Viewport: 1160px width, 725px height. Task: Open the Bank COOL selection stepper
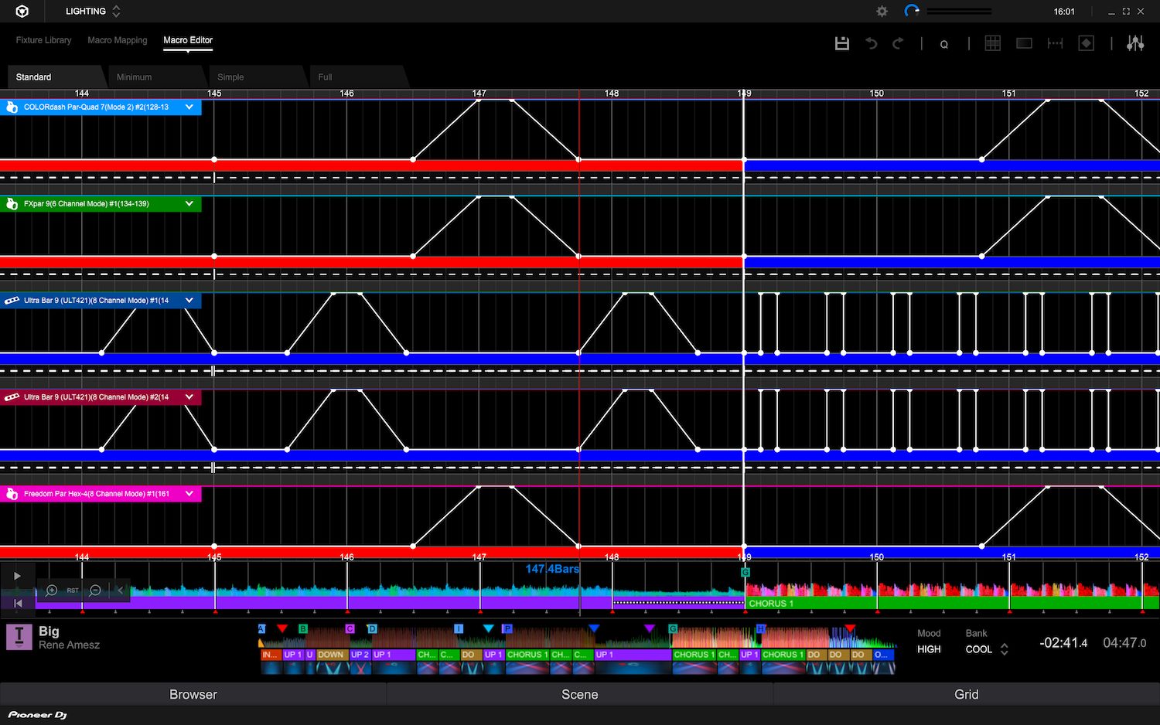[x=1004, y=649]
